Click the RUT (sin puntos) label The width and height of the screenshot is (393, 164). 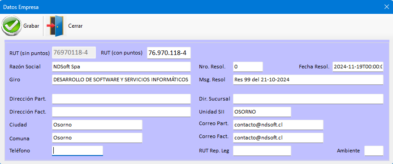[30, 53]
